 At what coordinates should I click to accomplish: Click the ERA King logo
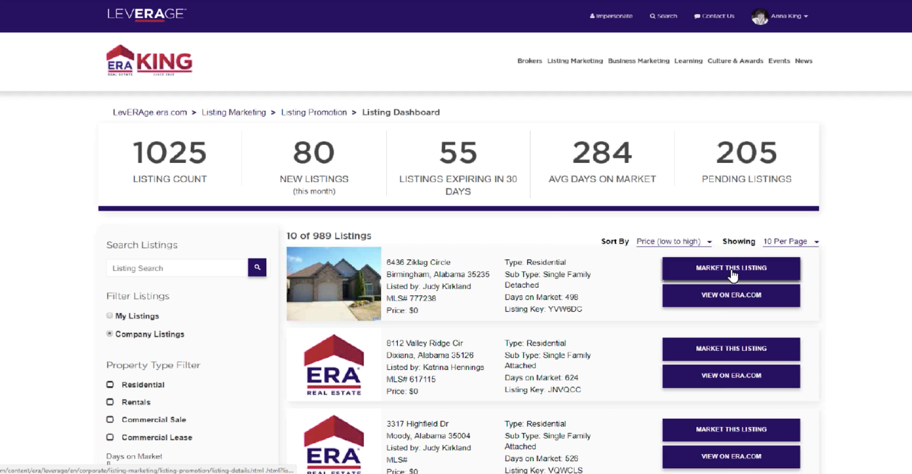click(150, 61)
